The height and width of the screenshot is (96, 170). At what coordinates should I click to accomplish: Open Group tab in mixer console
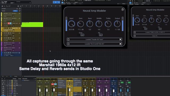tap(20, 79)
